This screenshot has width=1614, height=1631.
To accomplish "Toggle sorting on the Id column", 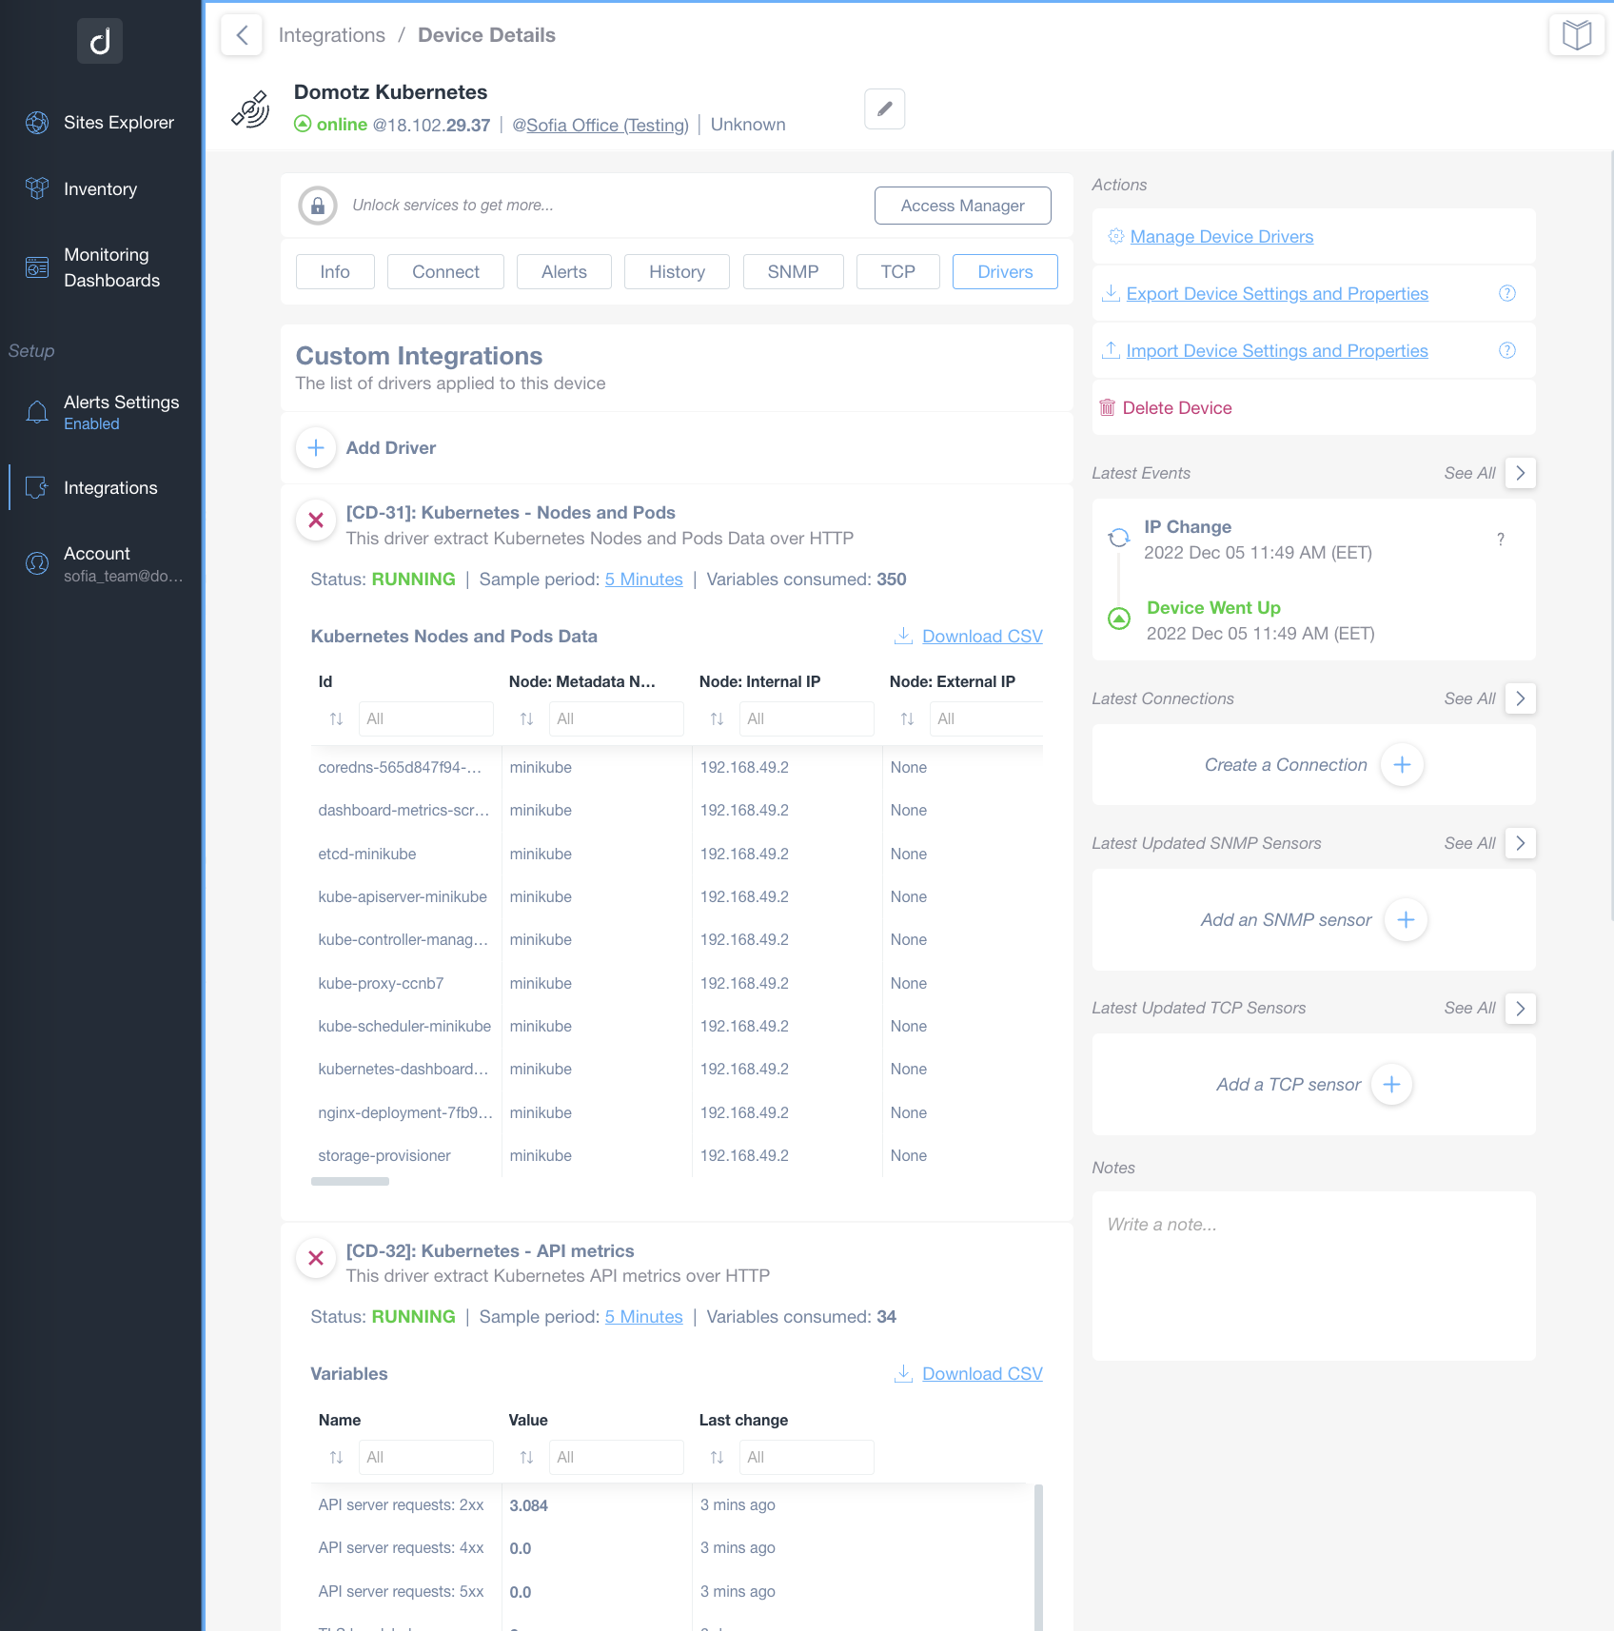I will click(335, 718).
